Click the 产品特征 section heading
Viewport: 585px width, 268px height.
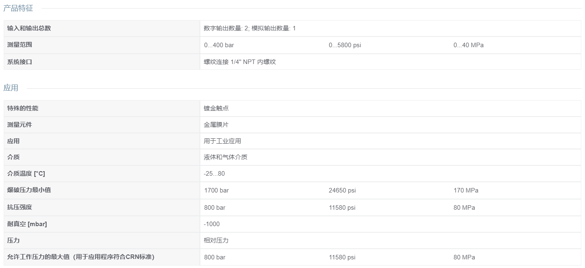(x=18, y=8)
